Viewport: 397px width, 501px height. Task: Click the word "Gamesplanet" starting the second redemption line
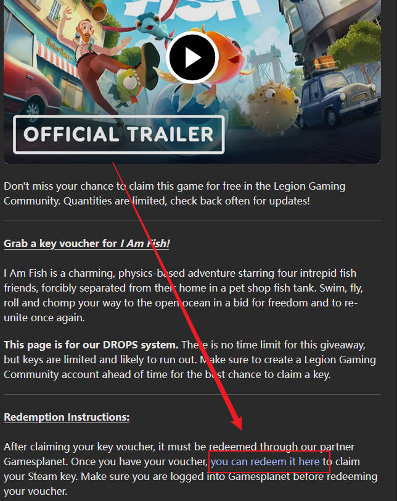36,461
